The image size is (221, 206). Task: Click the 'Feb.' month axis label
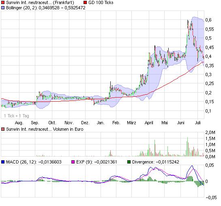pyautogui.click(x=116, y=123)
